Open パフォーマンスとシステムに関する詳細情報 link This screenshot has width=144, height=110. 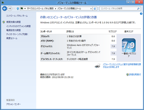point(122,66)
